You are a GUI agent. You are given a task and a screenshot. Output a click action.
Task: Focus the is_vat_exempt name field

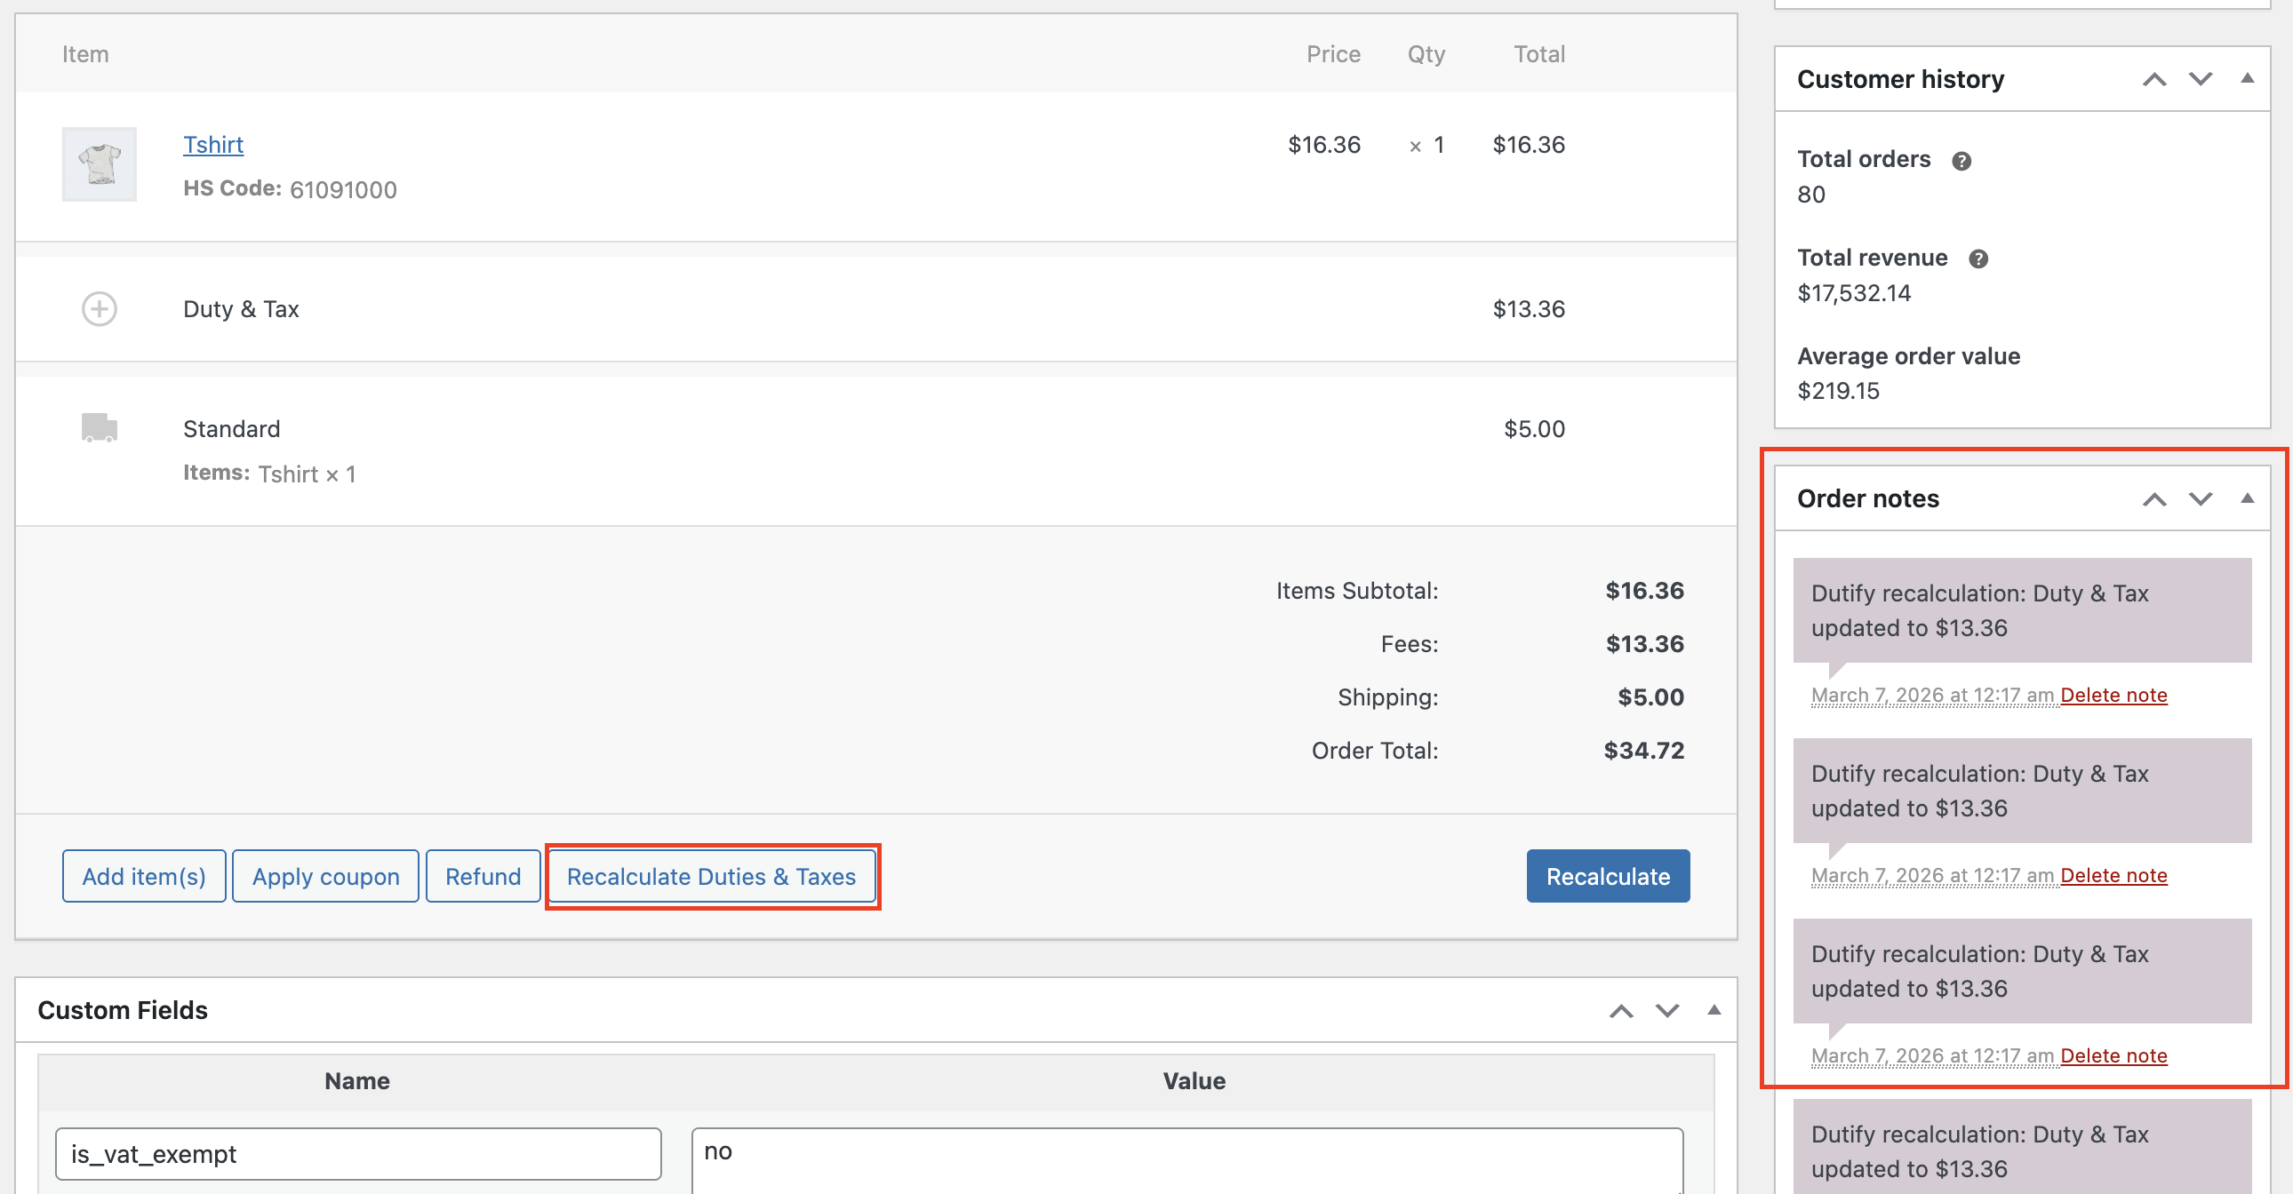(x=358, y=1154)
